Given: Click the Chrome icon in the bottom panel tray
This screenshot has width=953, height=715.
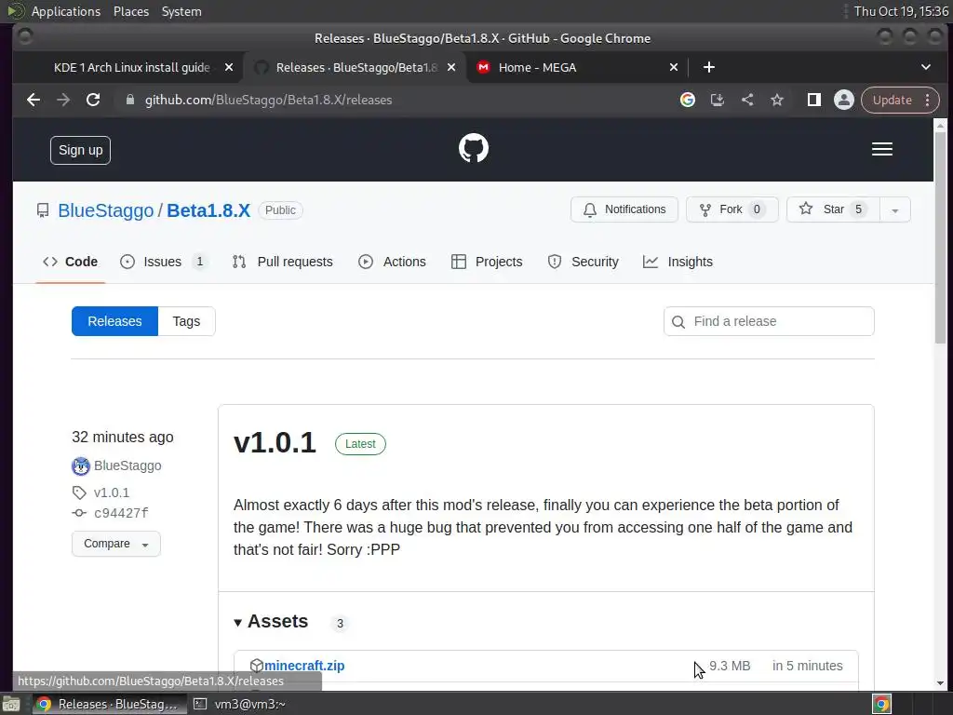Looking at the screenshot, I should pyautogui.click(x=881, y=704).
